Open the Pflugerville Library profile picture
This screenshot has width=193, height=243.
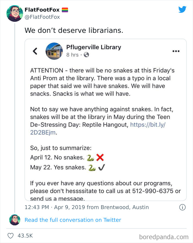54,51
